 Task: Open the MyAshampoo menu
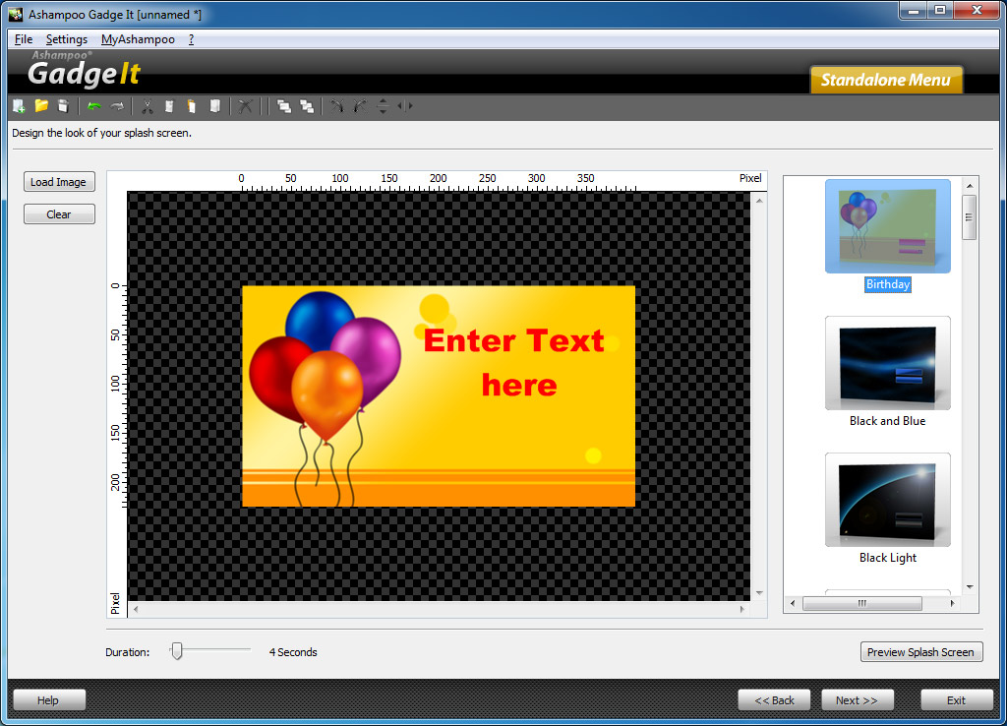138,39
